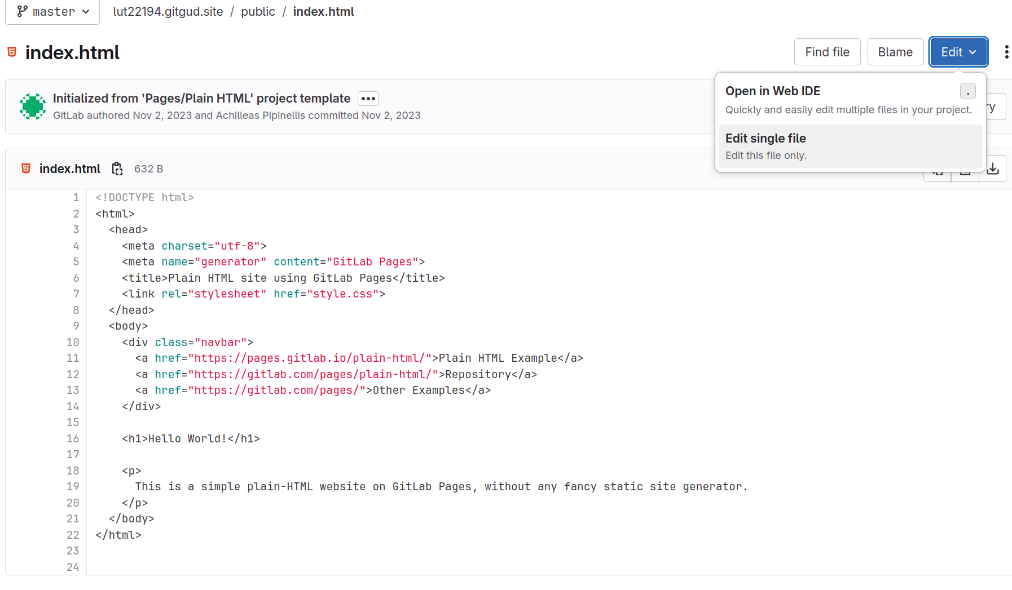Click line number 16 link
The height and width of the screenshot is (590, 1012).
pyautogui.click(x=73, y=438)
